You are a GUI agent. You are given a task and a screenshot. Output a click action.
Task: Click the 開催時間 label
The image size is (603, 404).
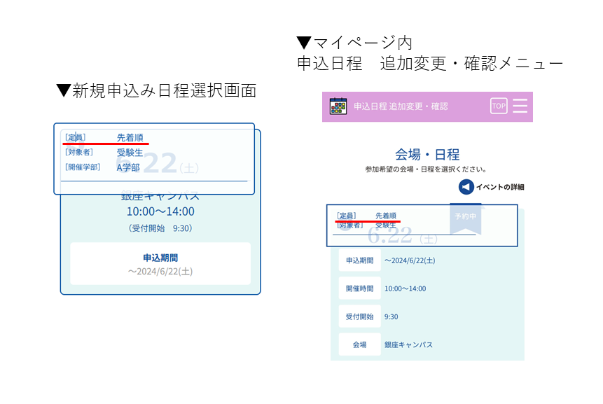point(359,288)
